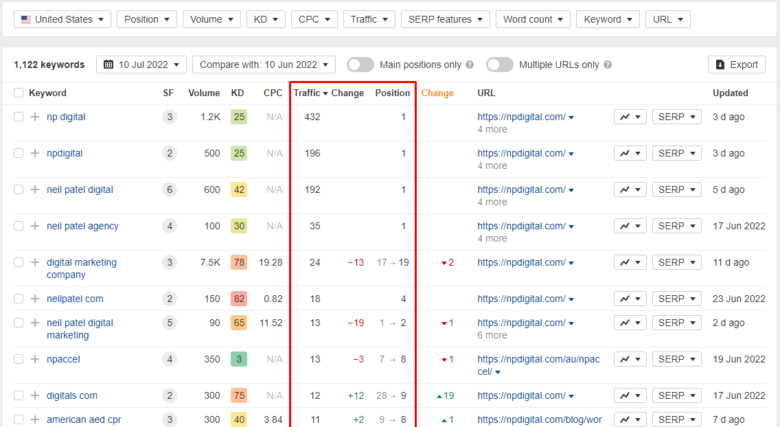Image resolution: width=780 pixels, height=427 pixels.
Task: Select checkbox for 'npaccel' row
Action: (x=19, y=359)
